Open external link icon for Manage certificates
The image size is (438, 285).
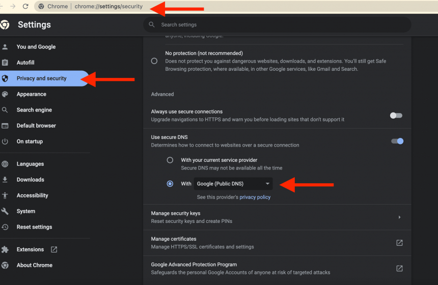pos(399,243)
